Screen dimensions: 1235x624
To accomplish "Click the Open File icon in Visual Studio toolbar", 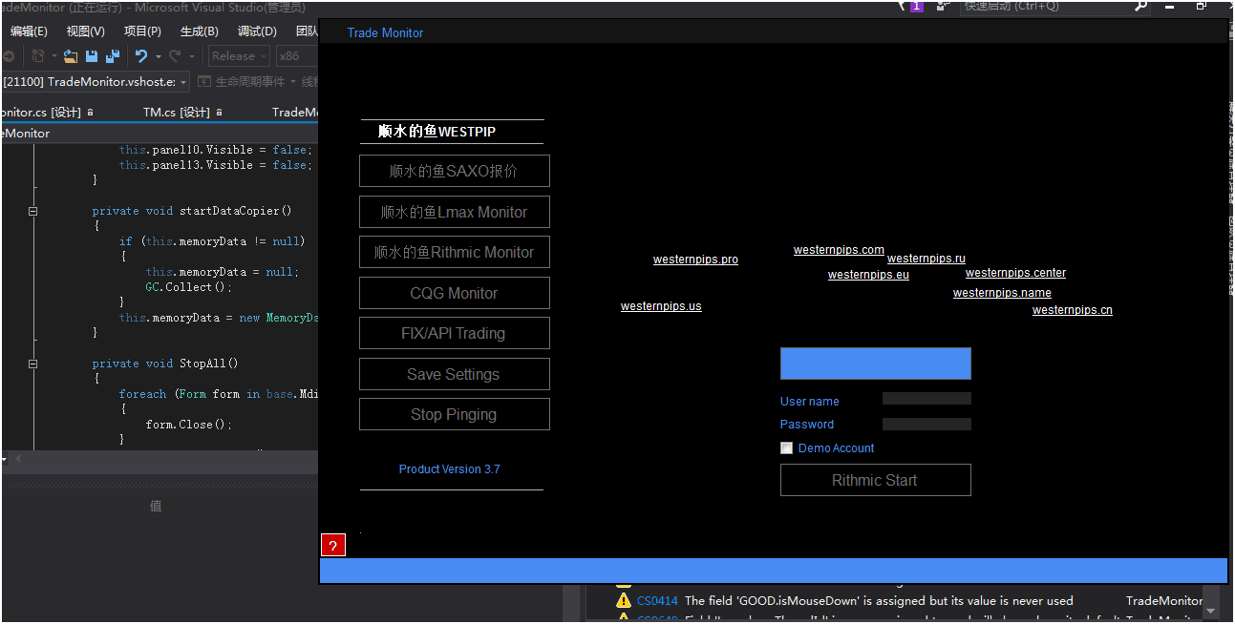I will tap(71, 56).
